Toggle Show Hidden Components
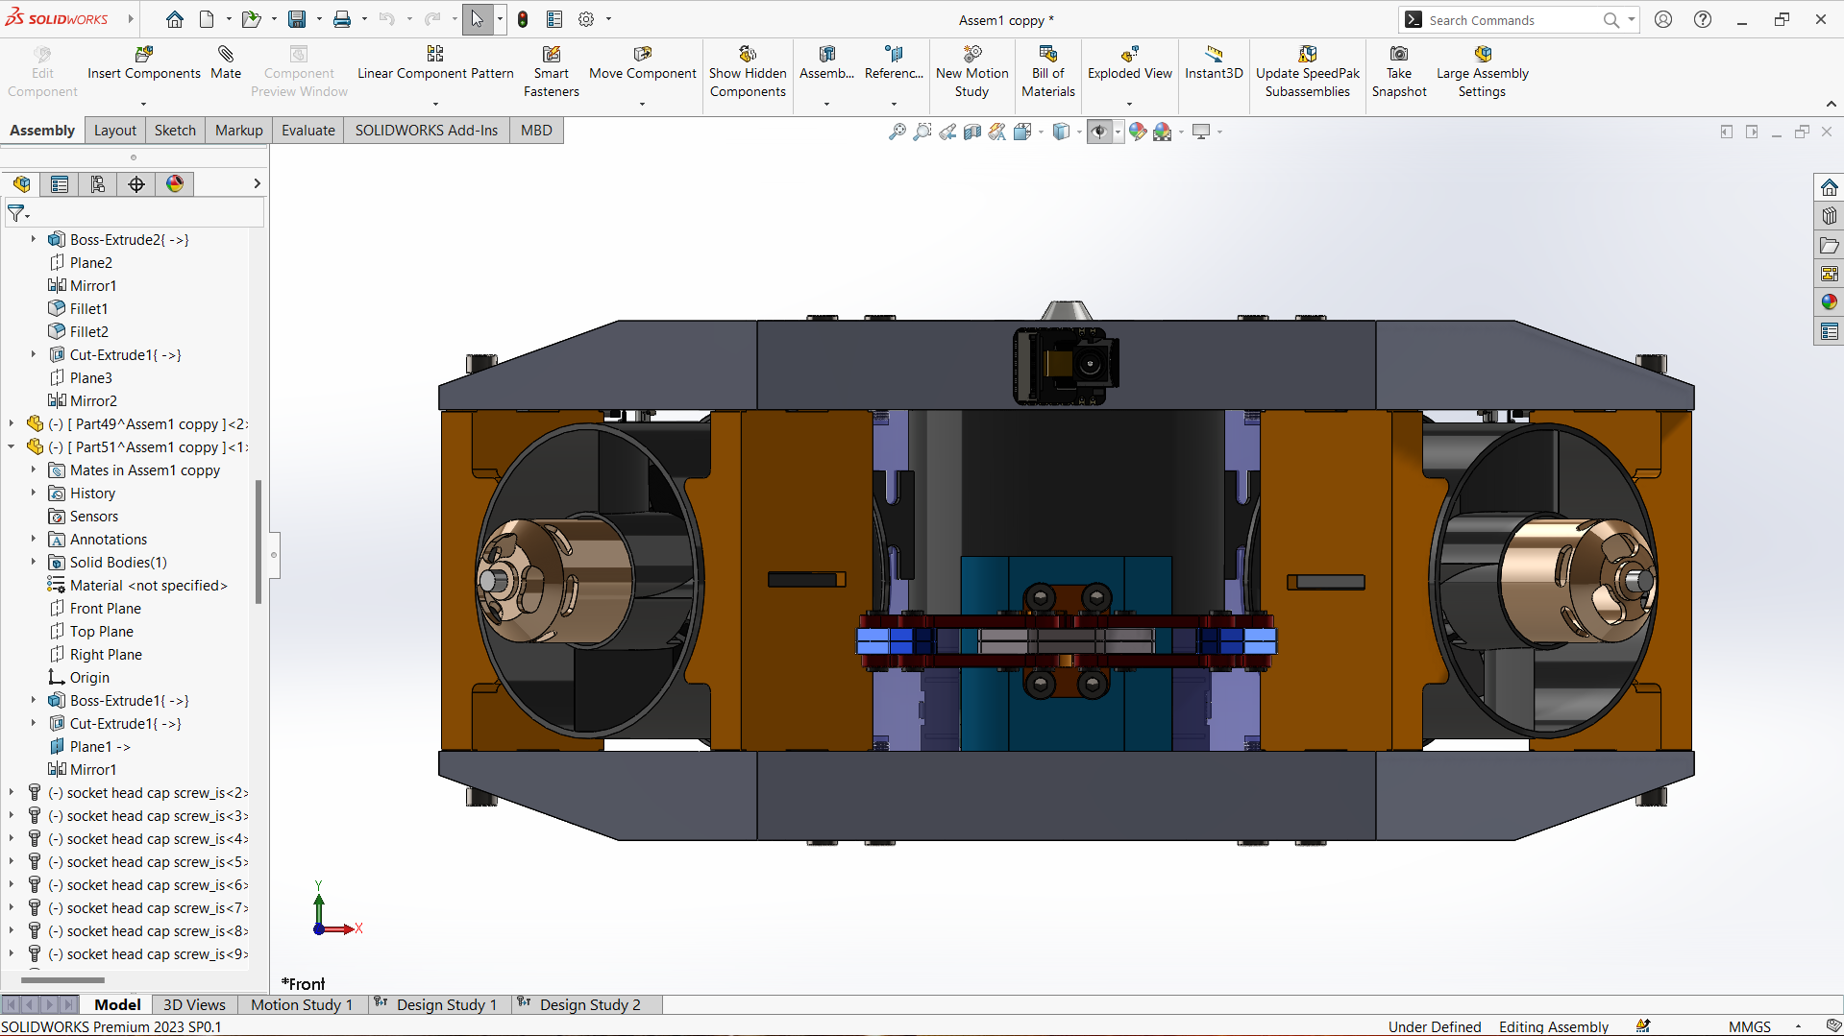Viewport: 1844px width, 1036px height. pos(748,55)
